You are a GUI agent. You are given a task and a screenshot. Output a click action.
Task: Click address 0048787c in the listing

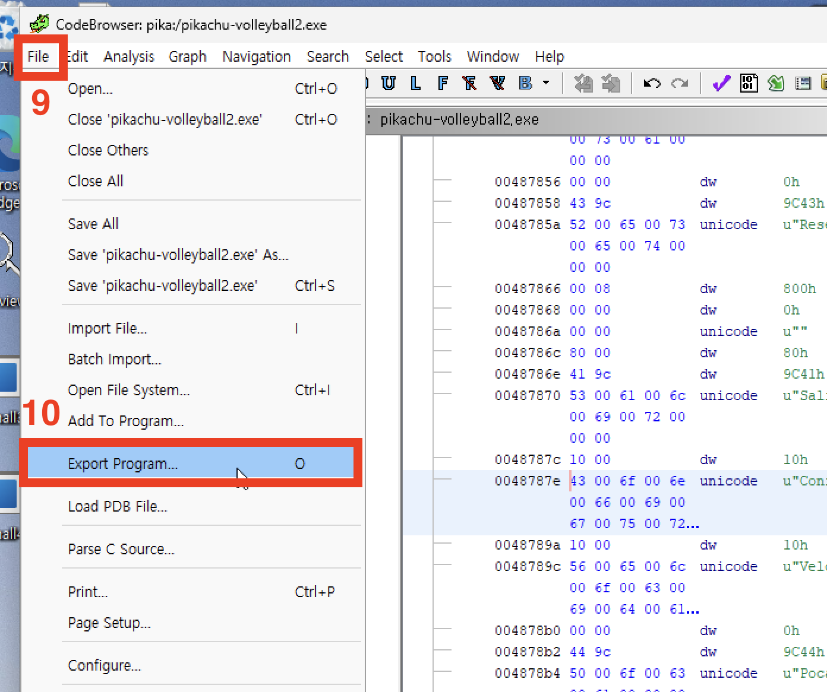point(528,459)
